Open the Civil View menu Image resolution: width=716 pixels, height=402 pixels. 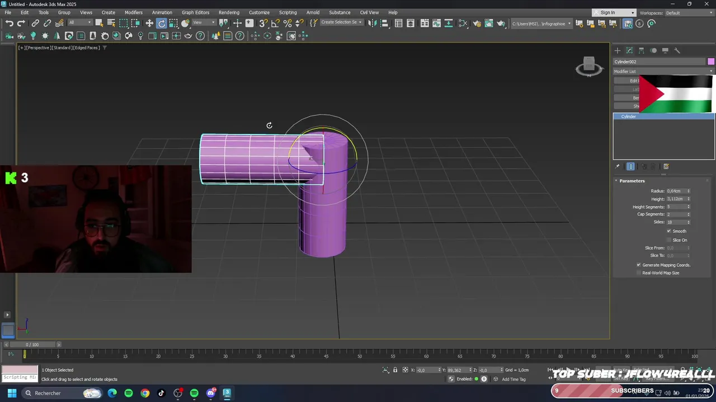pyautogui.click(x=369, y=12)
